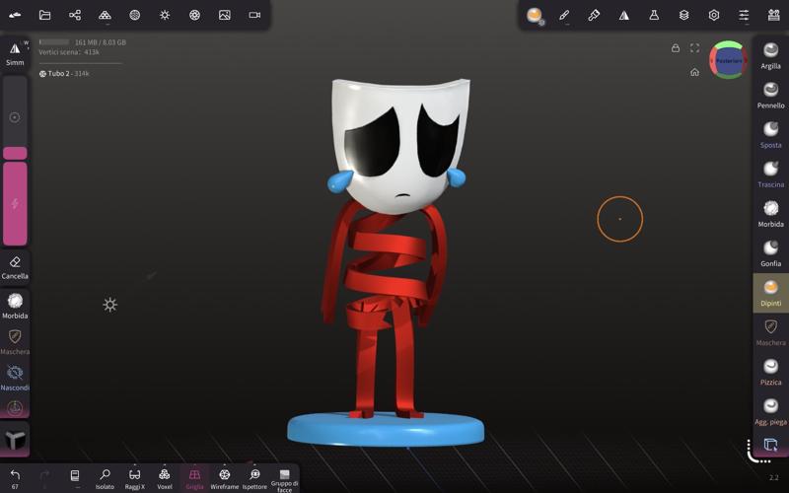Image resolution: width=789 pixels, height=493 pixels.
Task: Activate Maschera shortcut on left panel
Action: click(x=15, y=342)
